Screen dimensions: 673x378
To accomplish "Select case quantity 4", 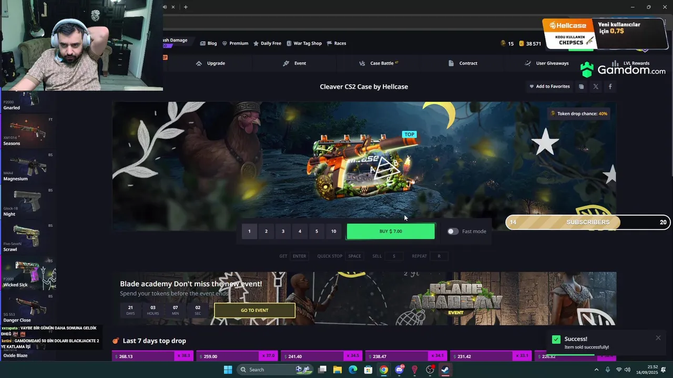I will pos(300,232).
